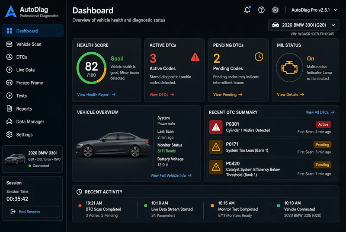Click the big 2 Pending Codes count
346x232 pixels.
[217, 58]
